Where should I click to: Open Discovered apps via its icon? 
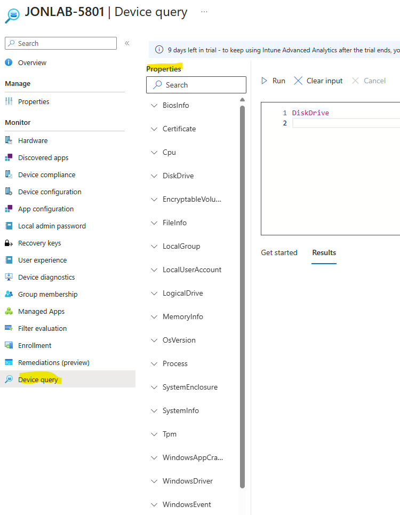point(9,157)
